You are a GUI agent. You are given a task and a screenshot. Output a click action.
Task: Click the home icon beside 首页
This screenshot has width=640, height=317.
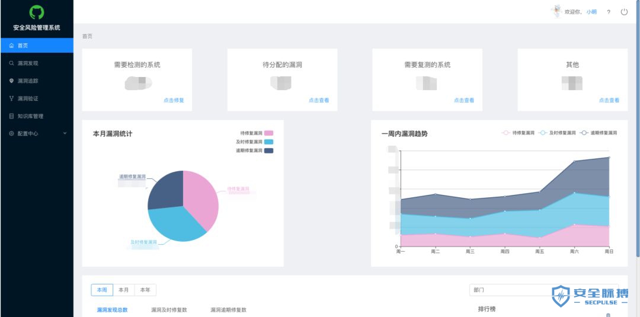(x=12, y=46)
